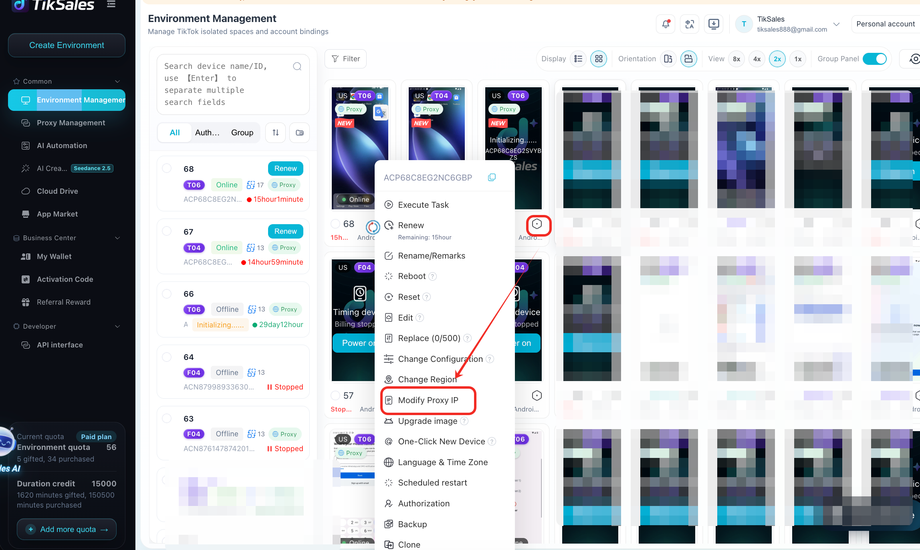Toggle the Group Panel switch
The image size is (920, 550).
pos(874,59)
